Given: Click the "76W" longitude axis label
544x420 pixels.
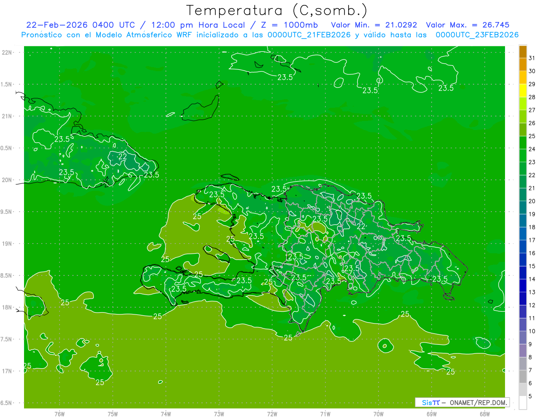Looking at the screenshot, I should point(59,414).
